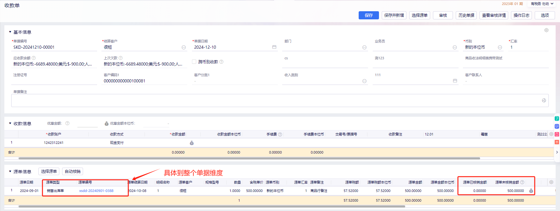The image size is (560, 211).
Task: Click the 汇率 input field
Action: click(528, 47)
